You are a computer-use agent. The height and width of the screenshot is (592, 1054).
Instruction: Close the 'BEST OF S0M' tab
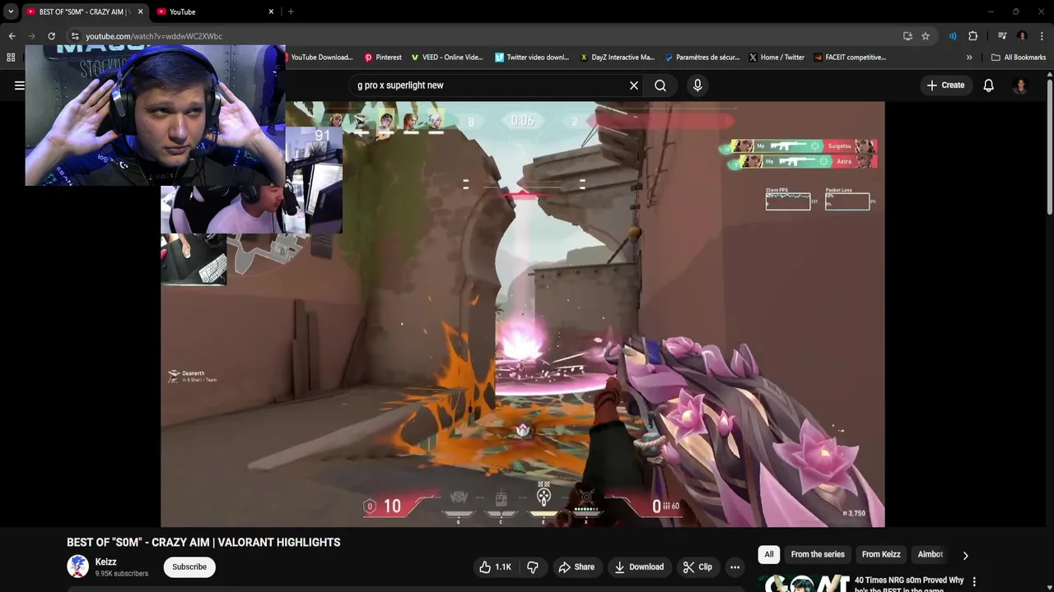[x=141, y=12]
